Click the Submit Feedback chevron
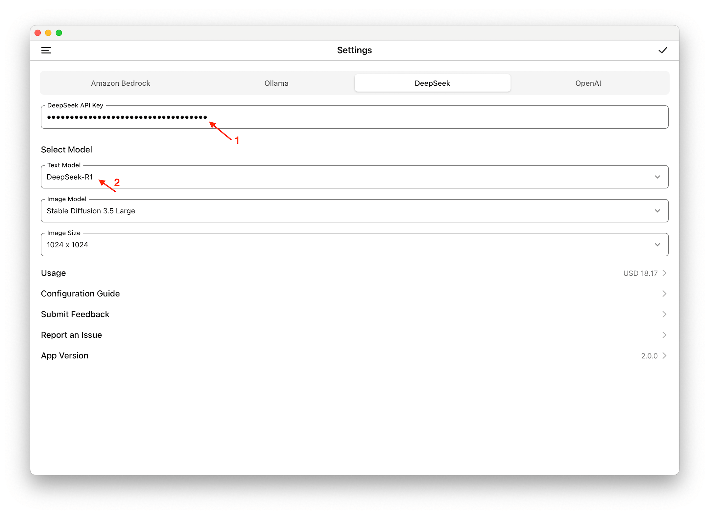Image resolution: width=710 pixels, height=512 pixels. tap(664, 314)
